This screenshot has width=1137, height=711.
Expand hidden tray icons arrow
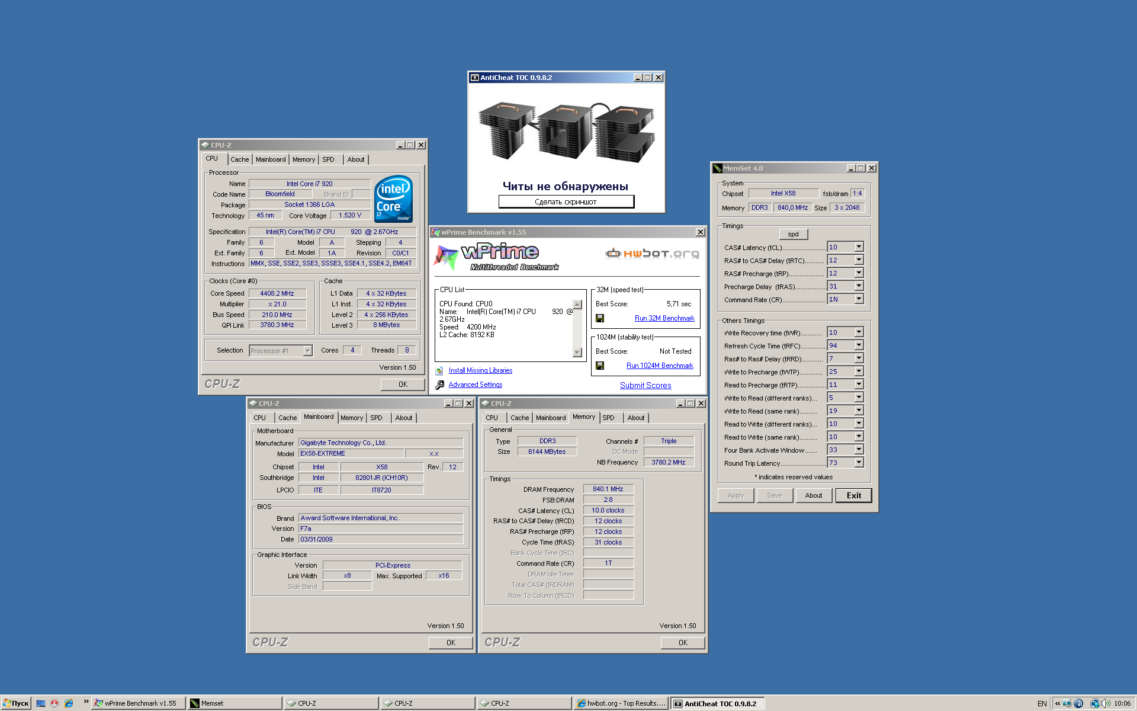tap(1058, 703)
